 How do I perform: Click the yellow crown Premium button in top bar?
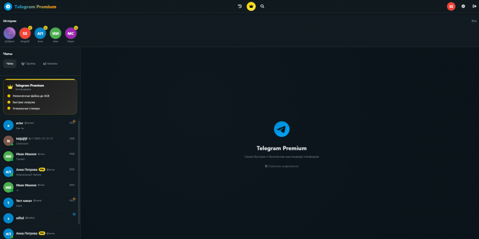click(x=251, y=7)
